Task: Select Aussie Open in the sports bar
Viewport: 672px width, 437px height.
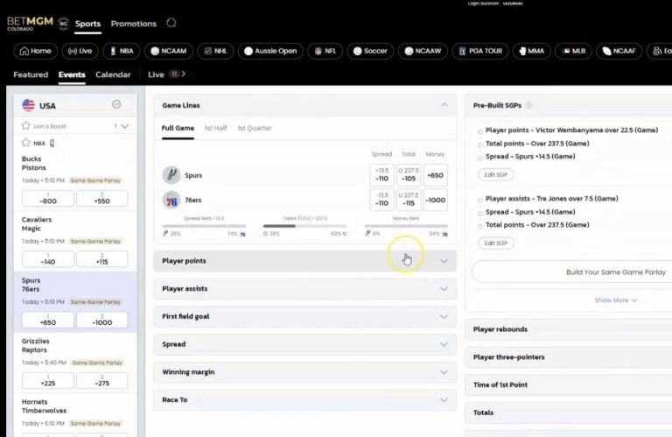Action: [x=270, y=51]
